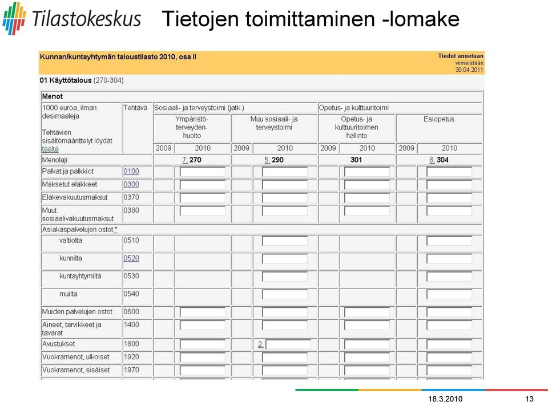The image size is (548, 402).
Task: Click the Tilastokeskus logo
Action: (72, 18)
